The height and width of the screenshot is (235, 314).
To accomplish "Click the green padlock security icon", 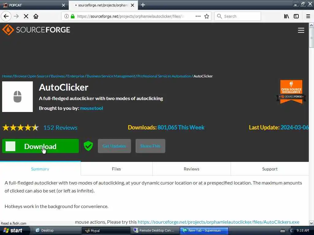I will tap(73, 16).
